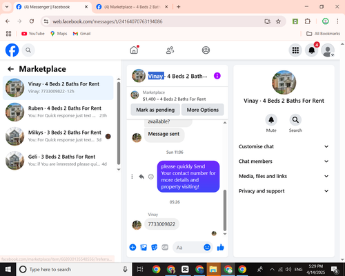This screenshot has width=345, height=276.
Task: Open Vinay 4 Beds 2 Baths conversation
Action: click(58, 88)
